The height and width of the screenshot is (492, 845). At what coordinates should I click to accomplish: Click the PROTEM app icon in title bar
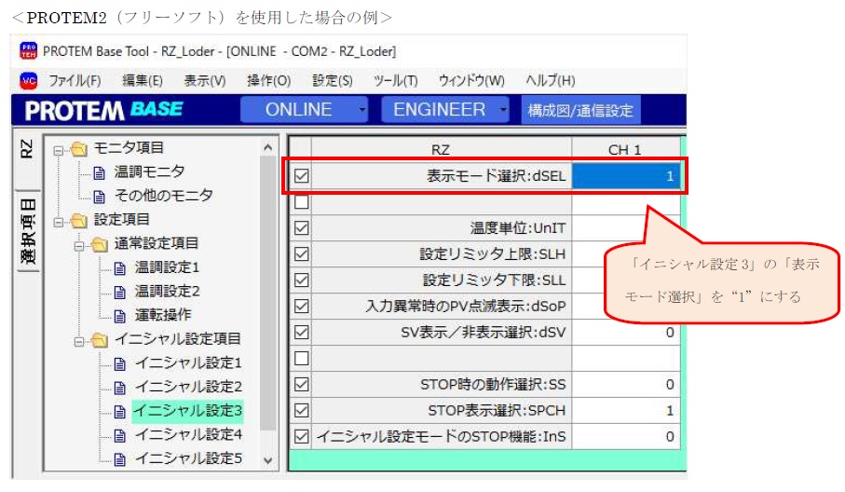pos(29,50)
